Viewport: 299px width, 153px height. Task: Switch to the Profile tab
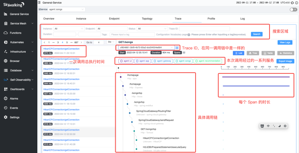211,19
